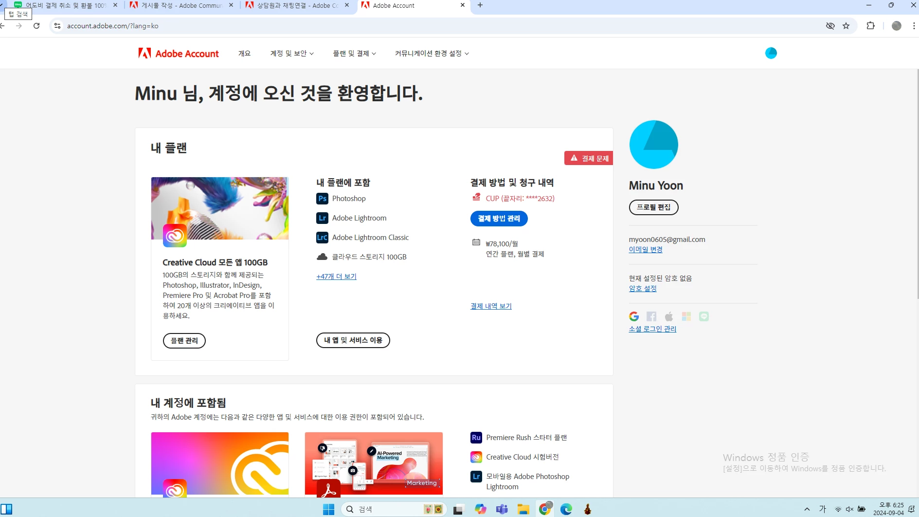This screenshot has width=919, height=517.
Task: Click the Acrobat marketing thumbnail card
Action: (374, 464)
